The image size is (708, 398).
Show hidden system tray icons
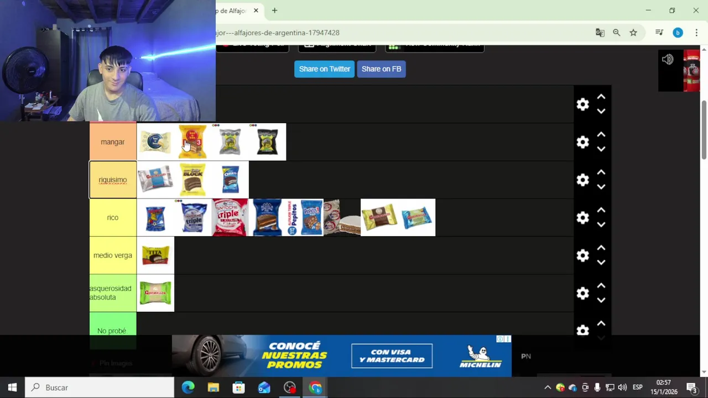click(548, 387)
